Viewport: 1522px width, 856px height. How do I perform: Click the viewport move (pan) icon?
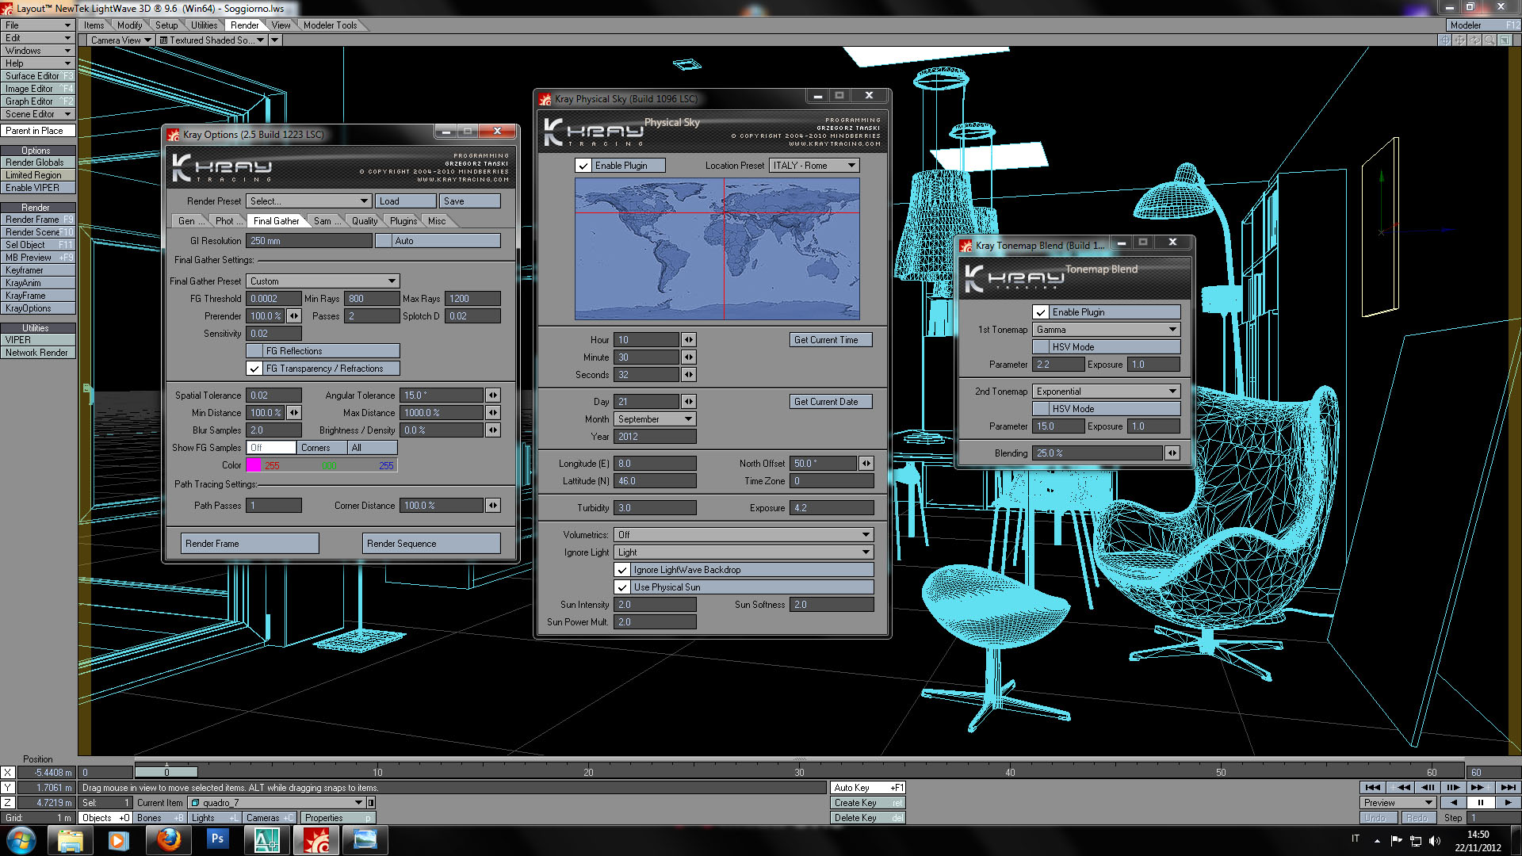point(1459,40)
